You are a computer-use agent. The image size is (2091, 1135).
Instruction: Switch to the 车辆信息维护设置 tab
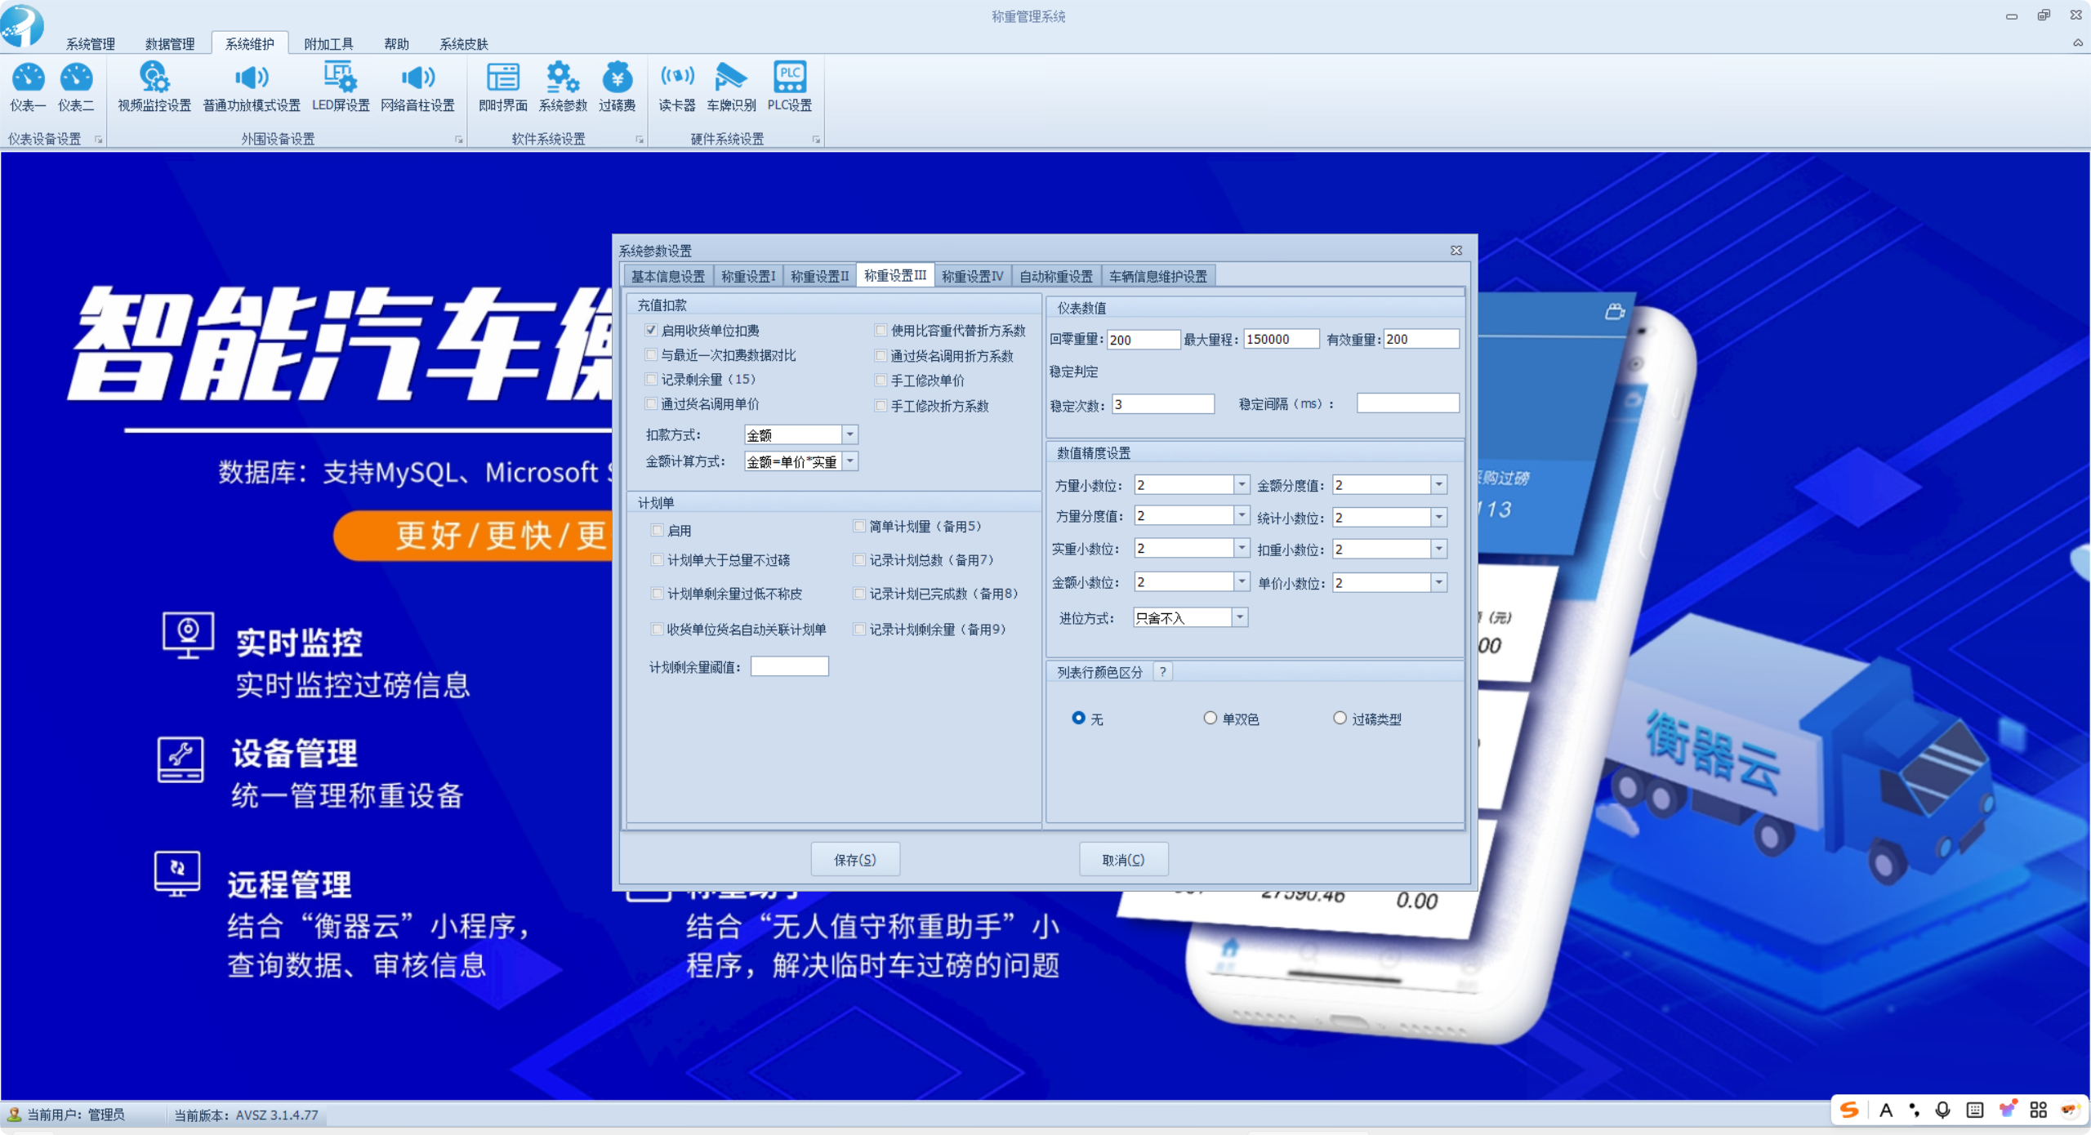1158,277
